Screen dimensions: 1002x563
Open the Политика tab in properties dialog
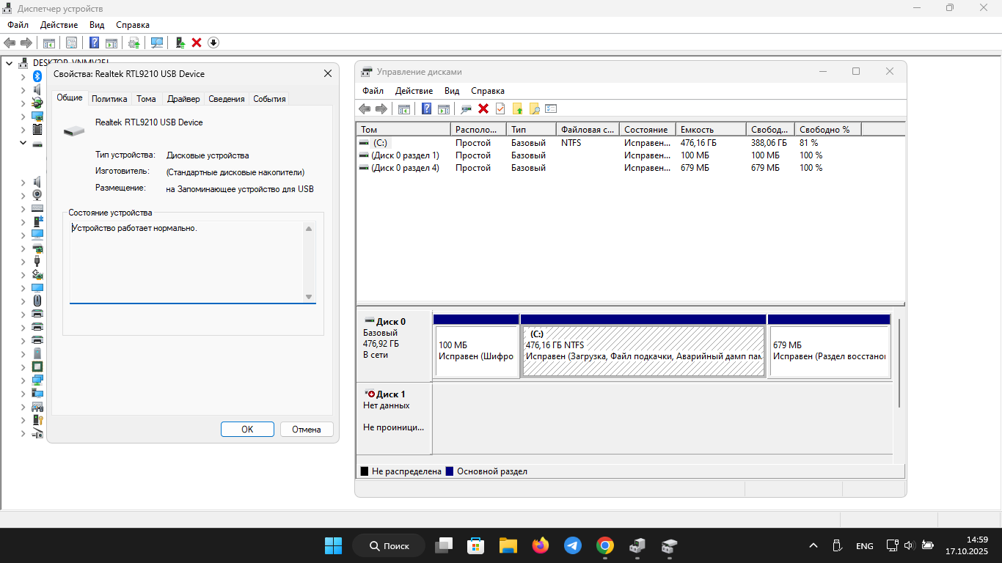click(x=109, y=99)
